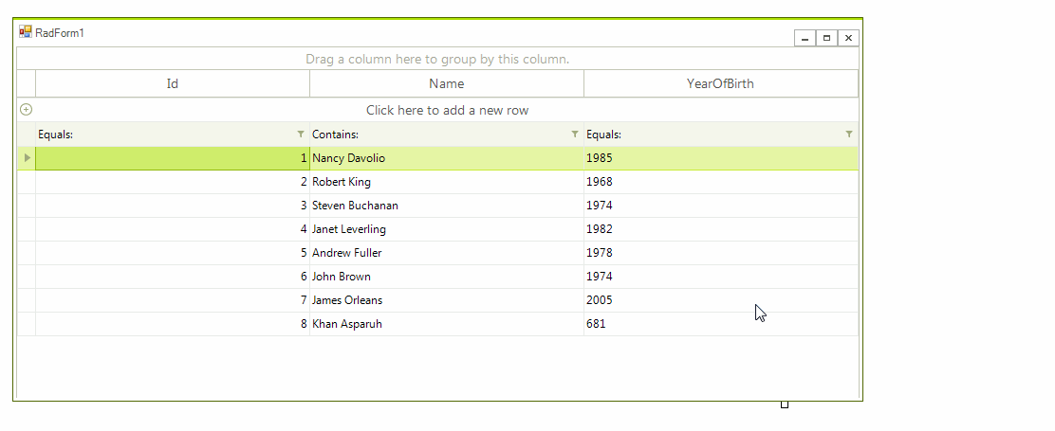Screen dimensions: 1055x431
Task: Click the add new row plus icon
Action: 26,110
